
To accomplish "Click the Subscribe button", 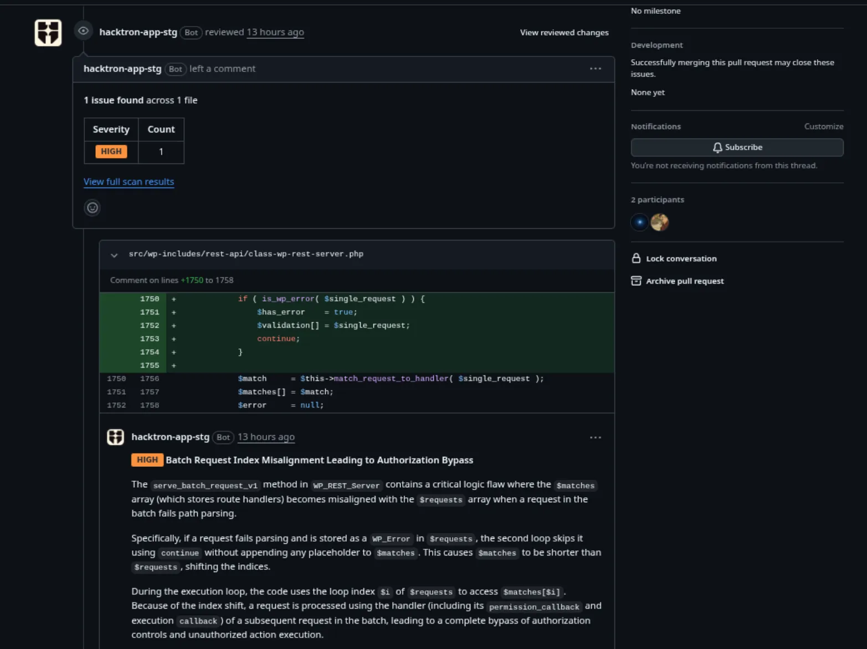I will 737,147.
